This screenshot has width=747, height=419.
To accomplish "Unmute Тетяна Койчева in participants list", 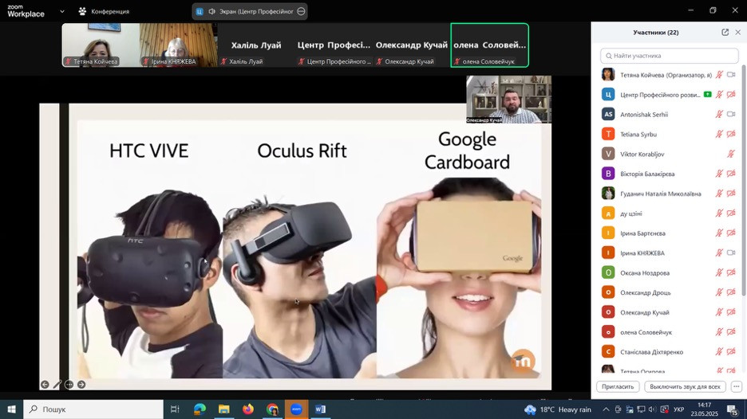I will pyautogui.click(x=719, y=75).
